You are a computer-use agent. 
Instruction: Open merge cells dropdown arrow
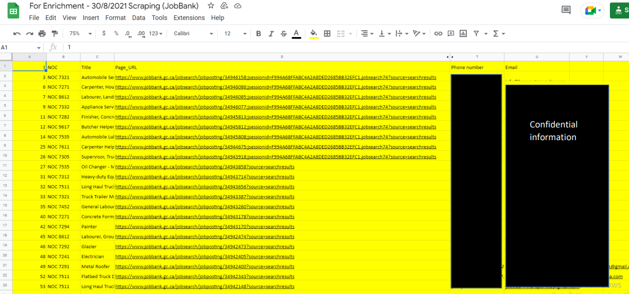click(x=350, y=34)
